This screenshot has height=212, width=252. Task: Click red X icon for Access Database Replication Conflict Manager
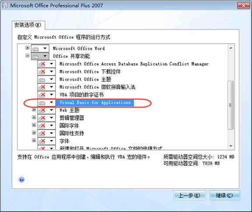[42, 64]
